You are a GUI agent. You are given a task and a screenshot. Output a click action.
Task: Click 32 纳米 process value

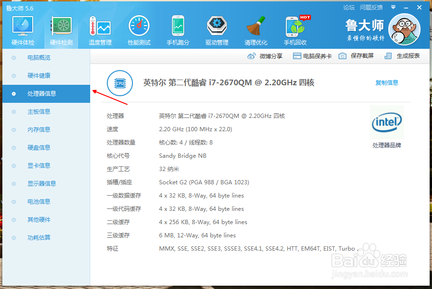pos(169,169)
